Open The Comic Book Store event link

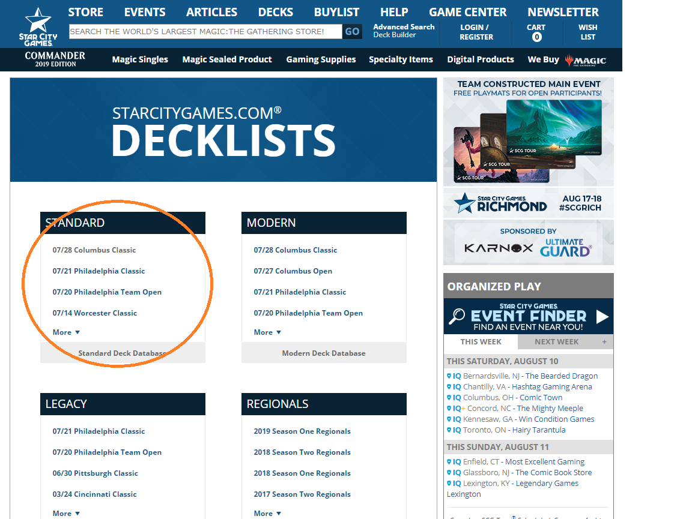coord(553,472)
